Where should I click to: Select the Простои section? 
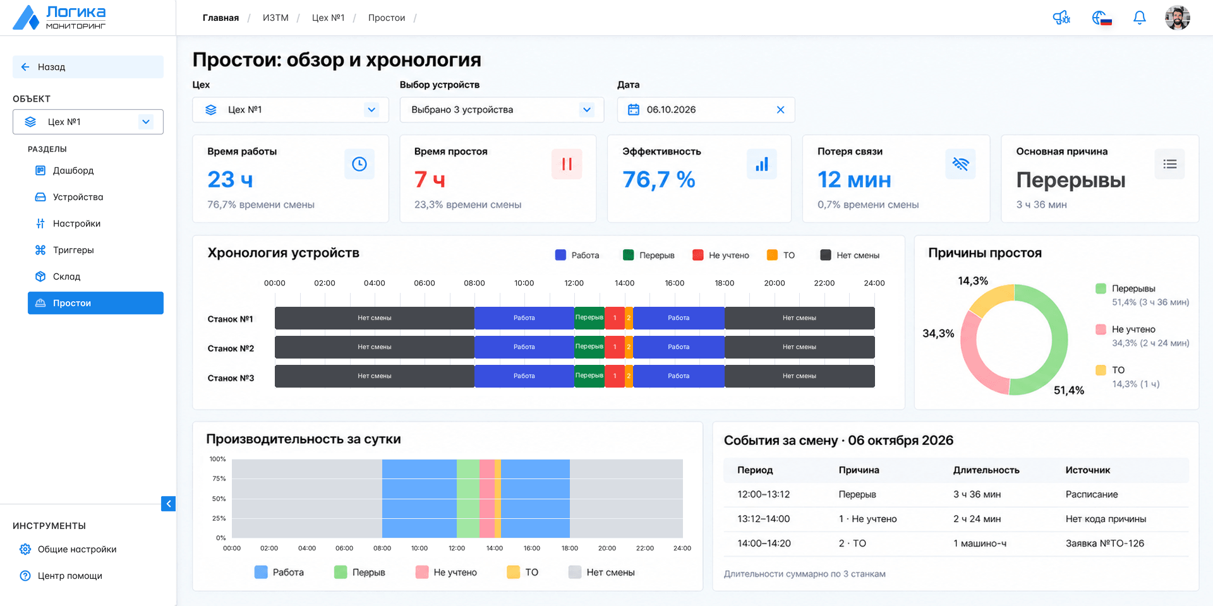pos(95,303)
